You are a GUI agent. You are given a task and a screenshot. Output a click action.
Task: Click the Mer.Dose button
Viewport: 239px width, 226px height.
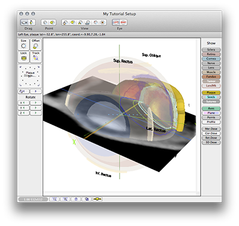point(211,129)
